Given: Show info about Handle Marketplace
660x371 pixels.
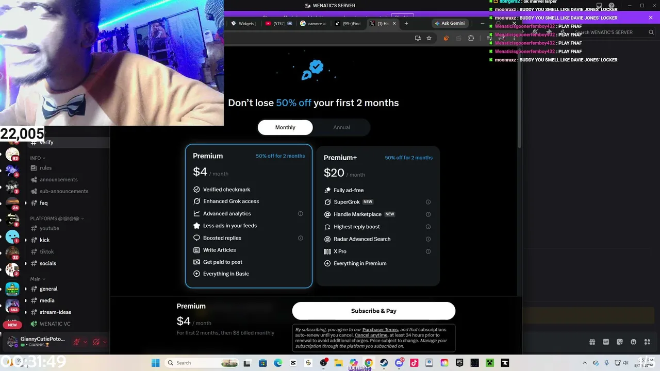Looking at the screenshot, I should pyautogui.click(x=428, y=214).
